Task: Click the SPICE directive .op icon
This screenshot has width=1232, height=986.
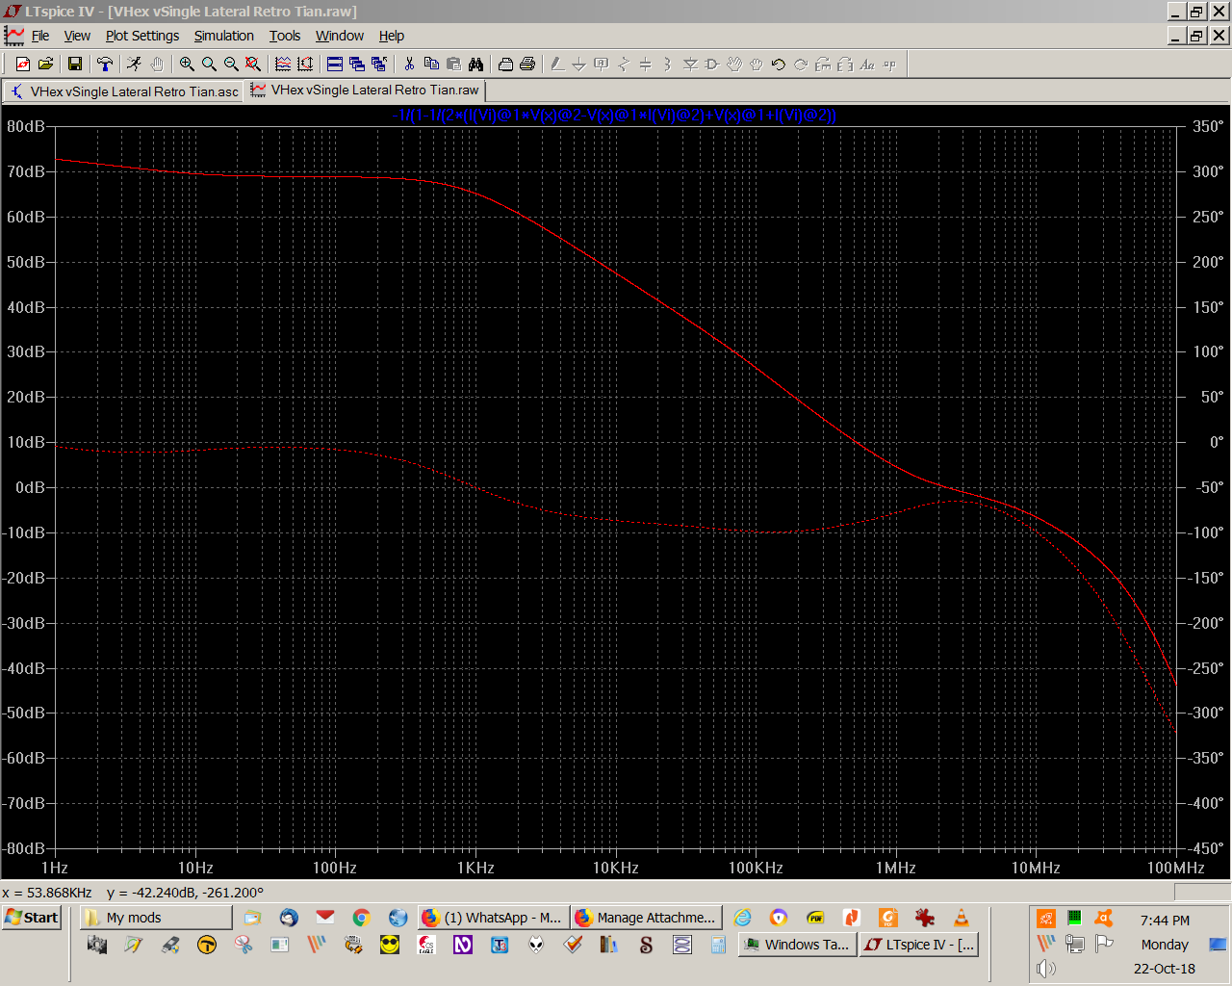Action: tap(889, 65)
